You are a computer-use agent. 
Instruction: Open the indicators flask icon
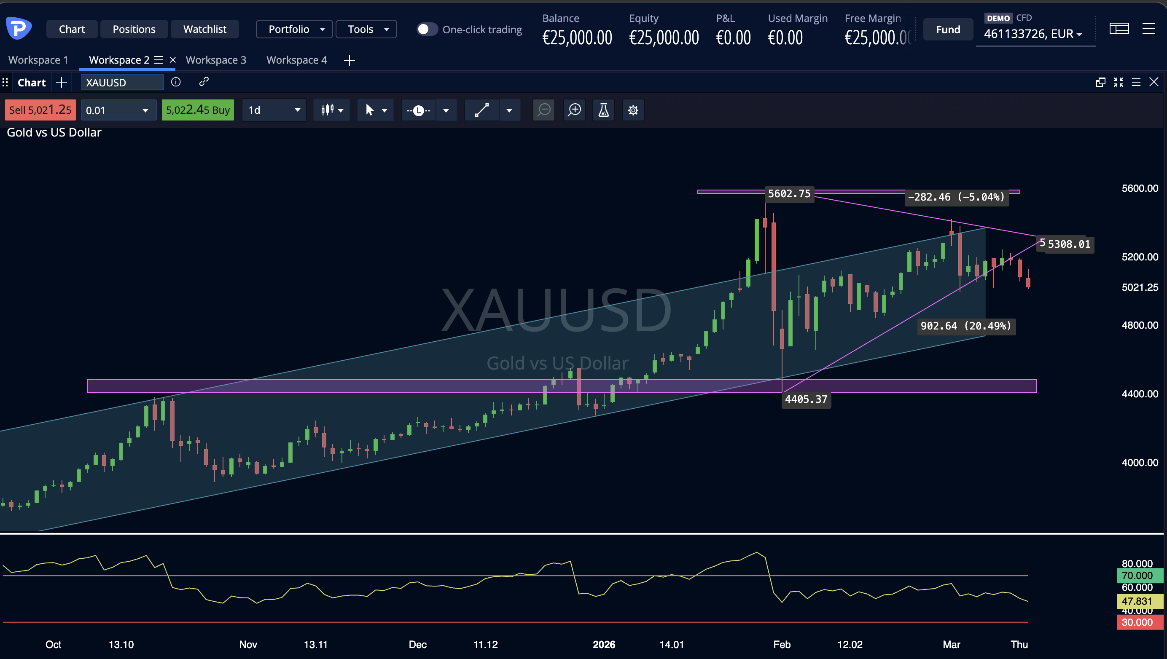[603, 110]
